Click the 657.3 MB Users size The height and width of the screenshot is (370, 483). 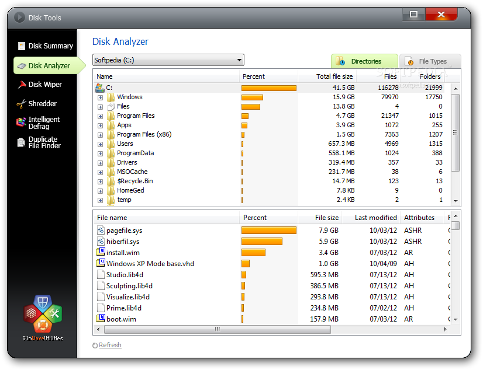(x=341, y=144)
